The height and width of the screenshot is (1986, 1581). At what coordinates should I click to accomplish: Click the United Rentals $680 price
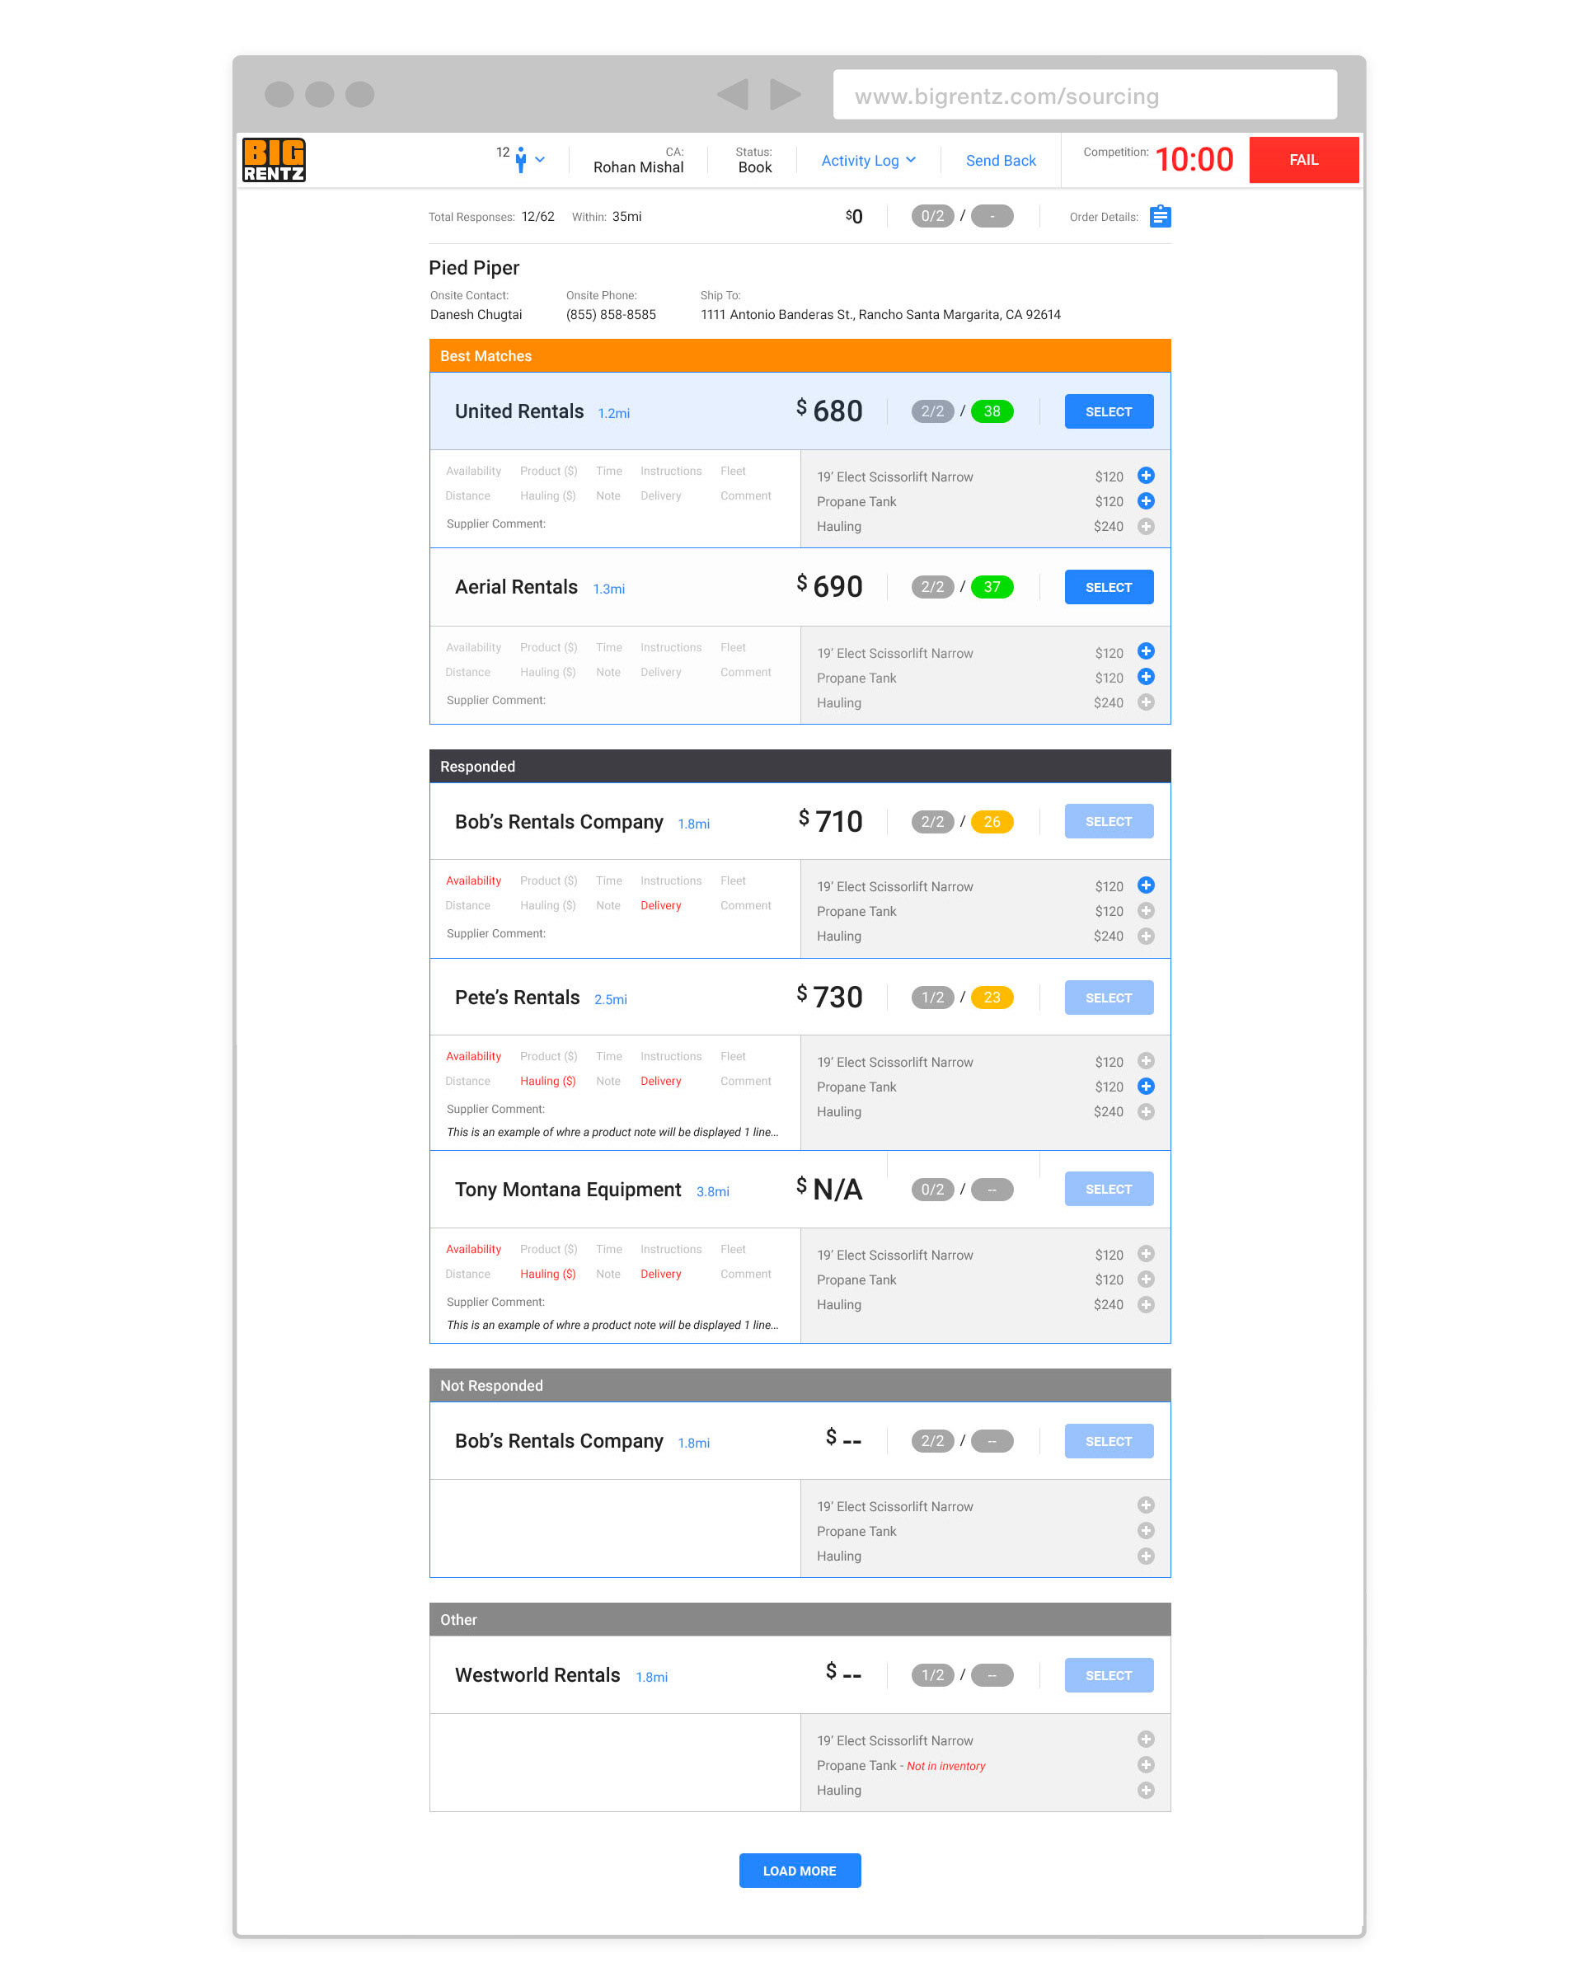click(829, 411)
